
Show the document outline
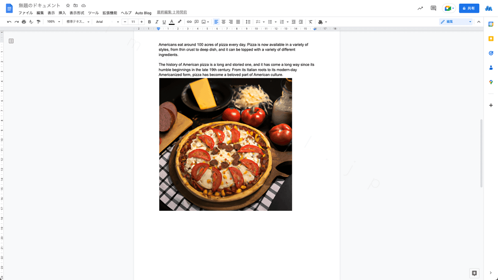(11, 41)
